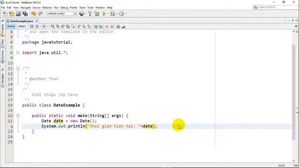
Task: Click 22:55 caret position in status bar
Action: (281, 166)
